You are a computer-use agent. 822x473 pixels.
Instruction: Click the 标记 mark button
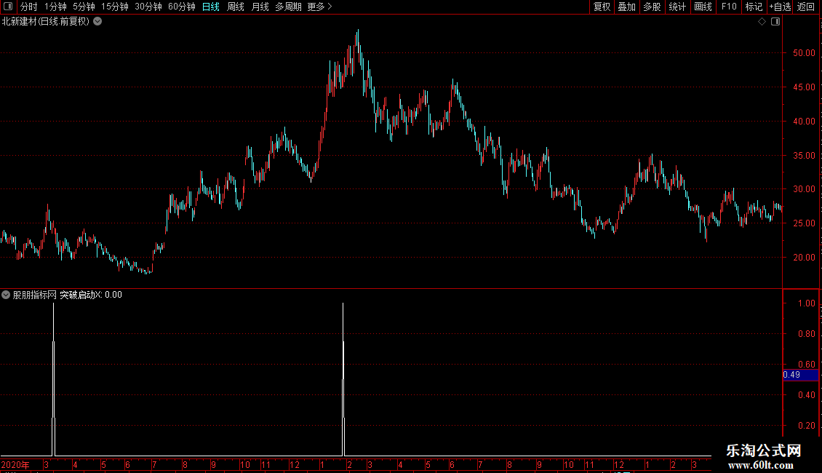(754, 7)
